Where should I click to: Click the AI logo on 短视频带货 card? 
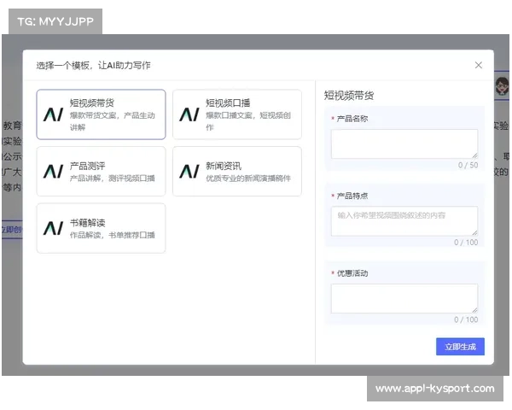click(53, 114)
